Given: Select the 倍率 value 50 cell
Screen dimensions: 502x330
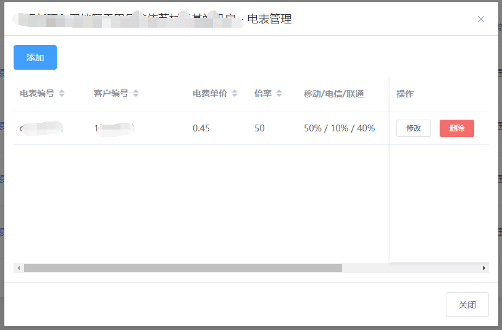Looking at the screenshot, I should [259, 128].
